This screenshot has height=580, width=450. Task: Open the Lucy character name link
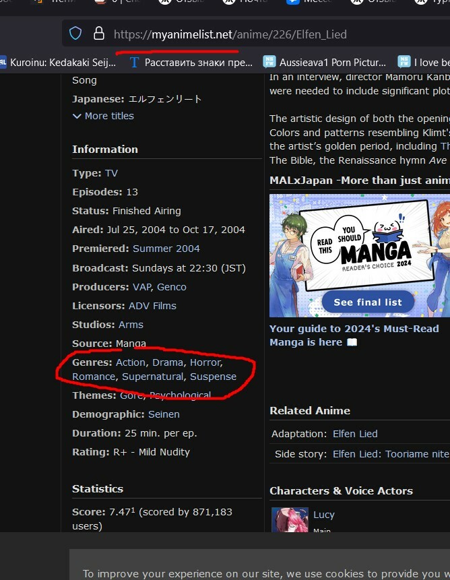point(323,515)
